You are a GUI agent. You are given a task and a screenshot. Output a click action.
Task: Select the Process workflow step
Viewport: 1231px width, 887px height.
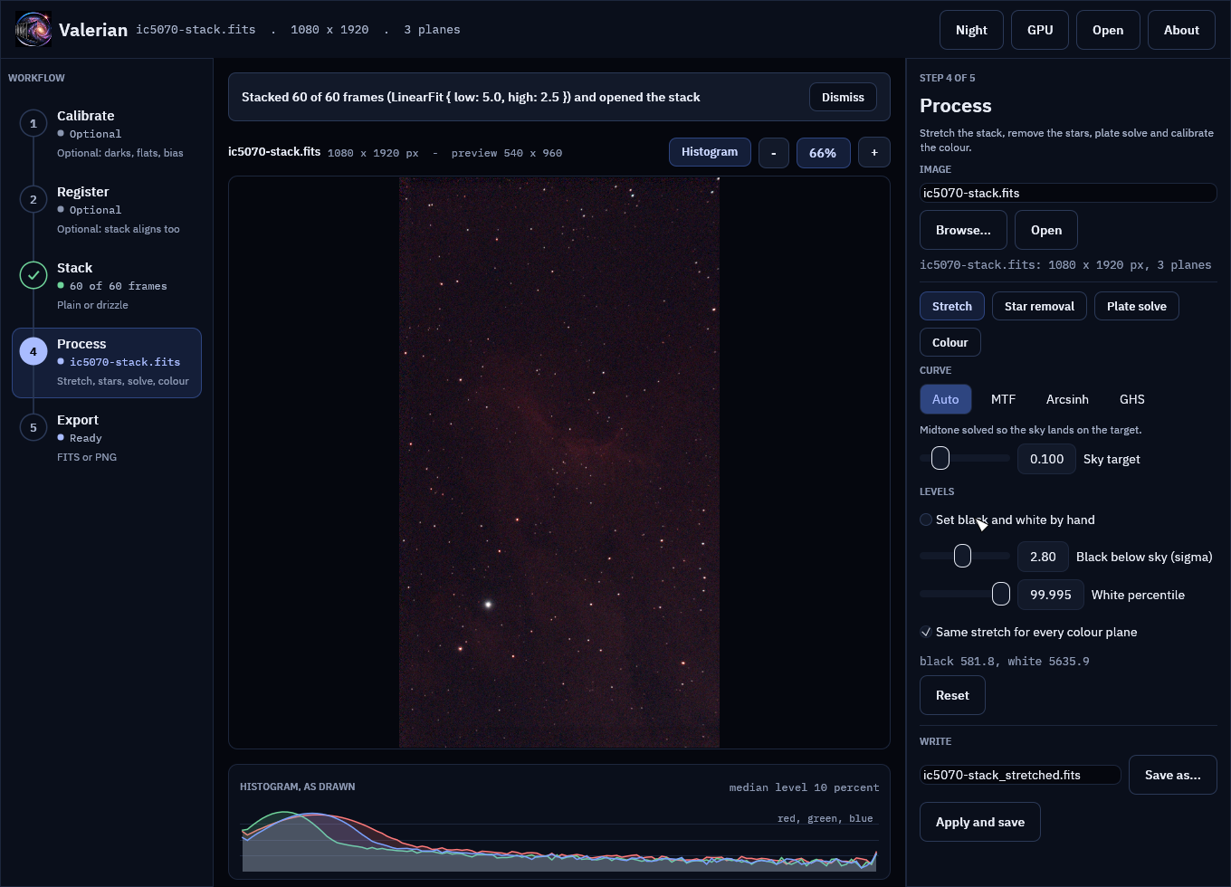(107, 362)
